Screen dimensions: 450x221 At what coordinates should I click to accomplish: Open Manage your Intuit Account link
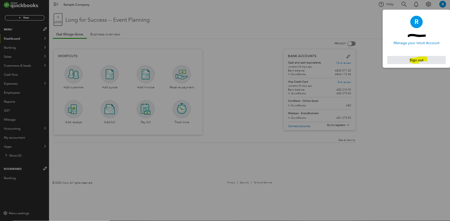416,43
